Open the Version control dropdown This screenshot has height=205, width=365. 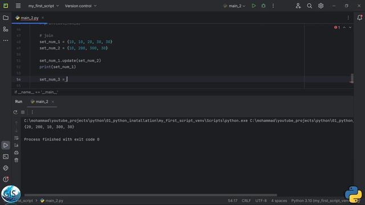click(80, 6)
